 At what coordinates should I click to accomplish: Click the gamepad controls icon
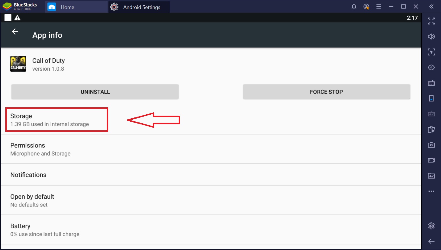[x=431, y=114]
